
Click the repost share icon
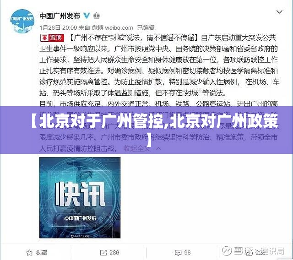pos(103,253)
